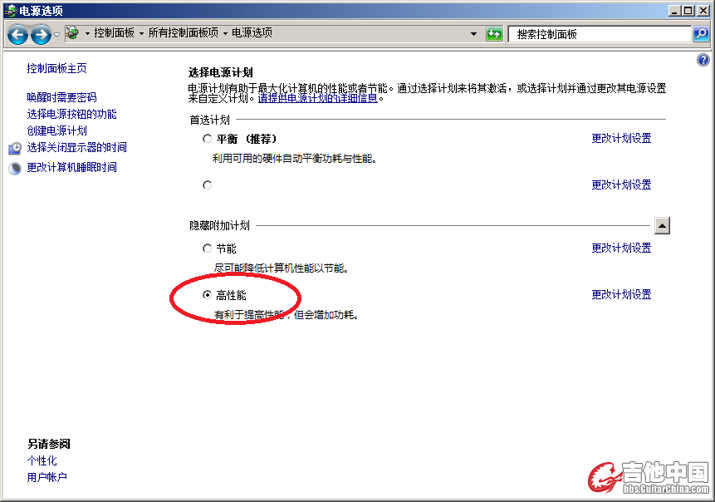Click 所有控制面板项 in the breadcrumb
Screen dimensions: 715x502
[x=183, y=33]
